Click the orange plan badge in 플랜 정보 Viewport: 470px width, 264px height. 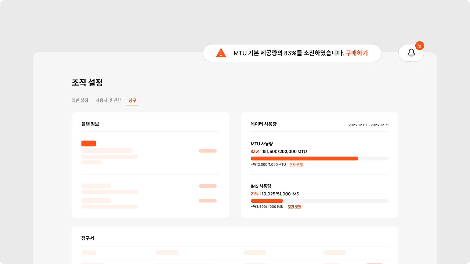click(x=88, y=143)
